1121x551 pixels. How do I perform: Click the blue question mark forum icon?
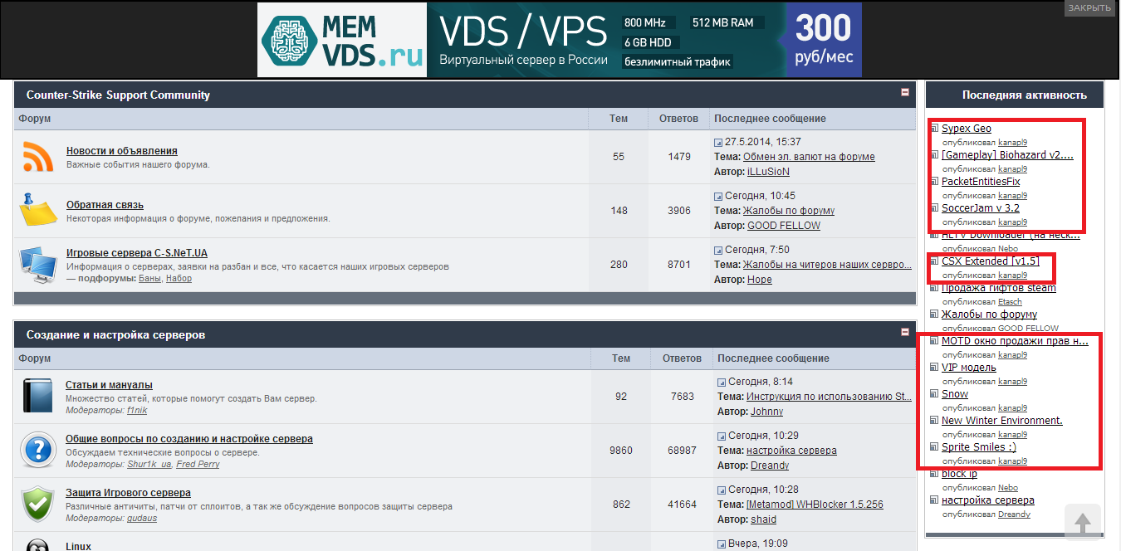click(37, 451)
